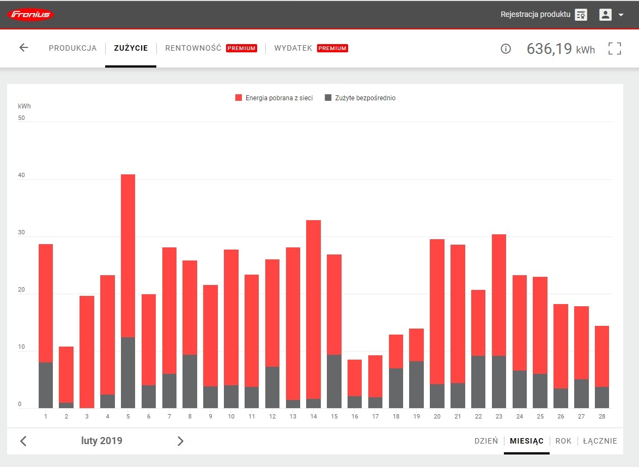
Task: Click the red bar for day 5
Action: [x=128, y=255]
